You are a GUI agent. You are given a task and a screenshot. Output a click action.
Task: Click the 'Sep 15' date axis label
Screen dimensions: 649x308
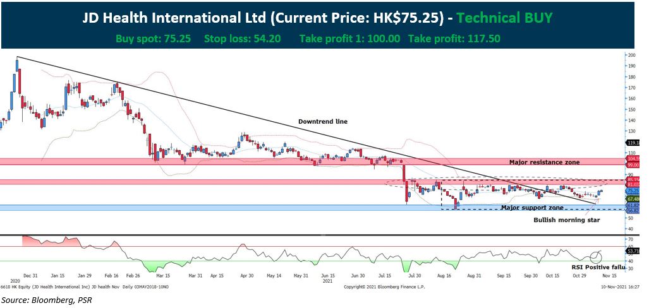[x=503, y=275]
